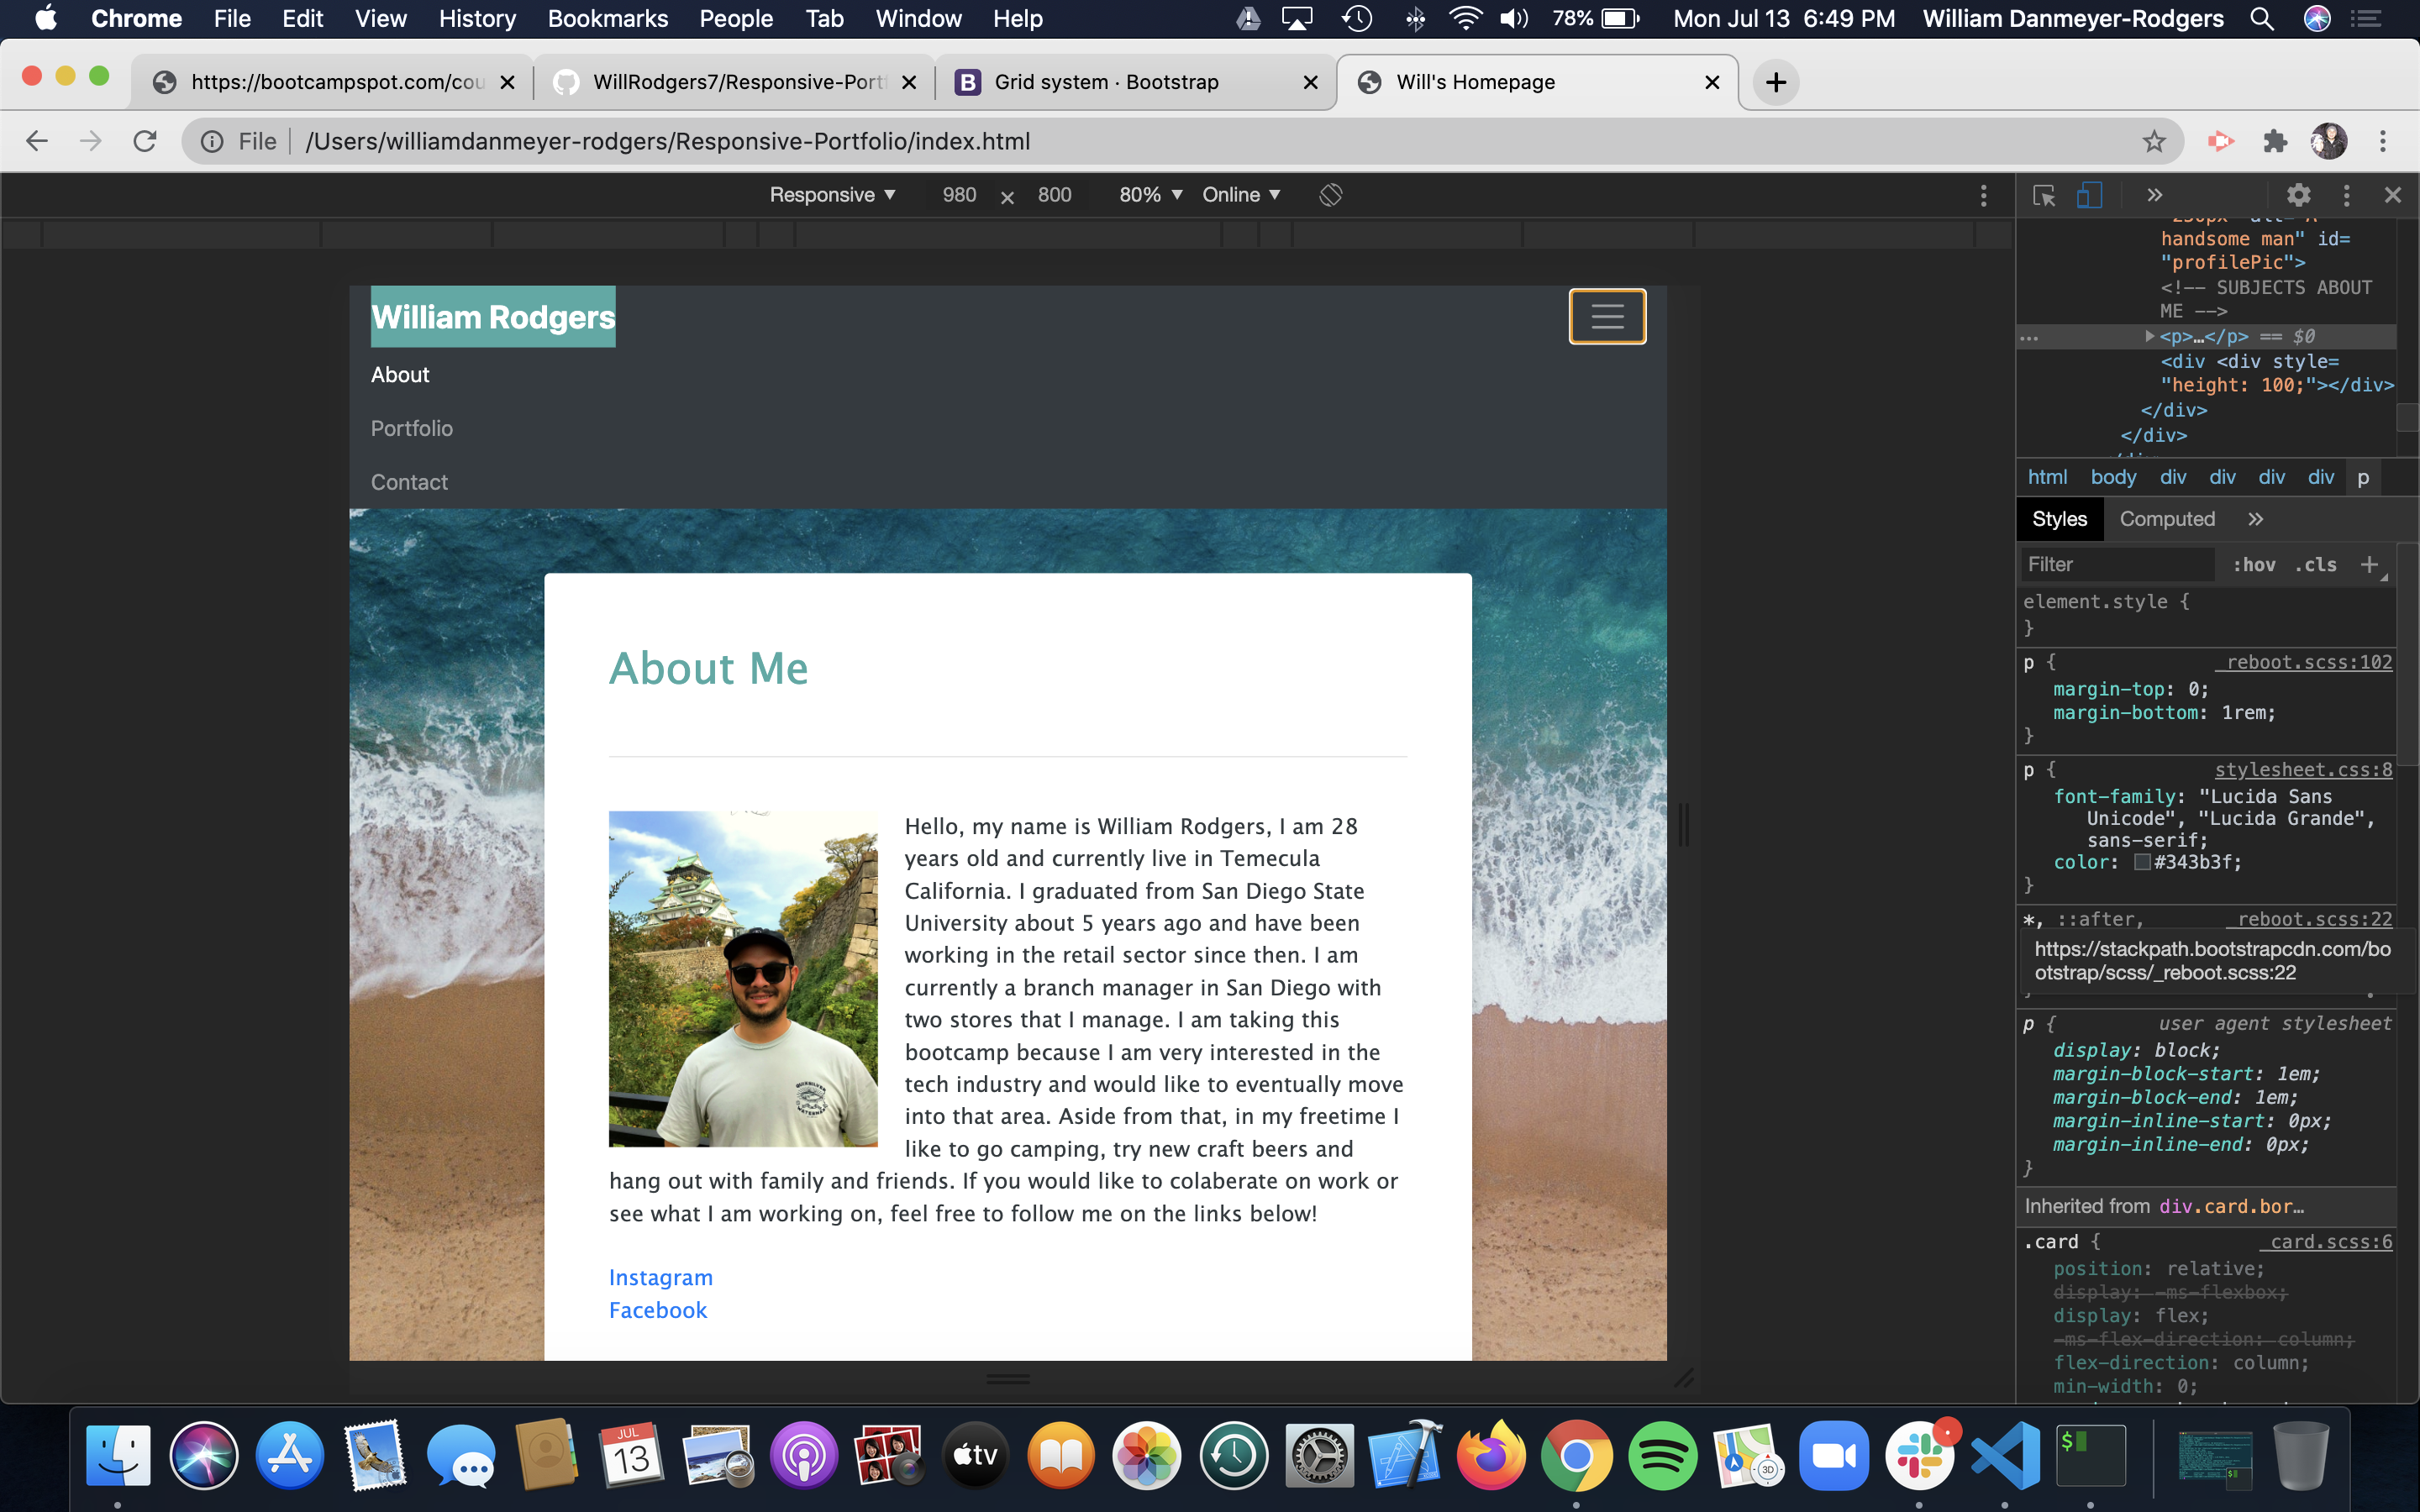Show more style pane tabs chevron
Image resolution: width=2420 pixels, height=1512 pixels.
point(2255,519)
